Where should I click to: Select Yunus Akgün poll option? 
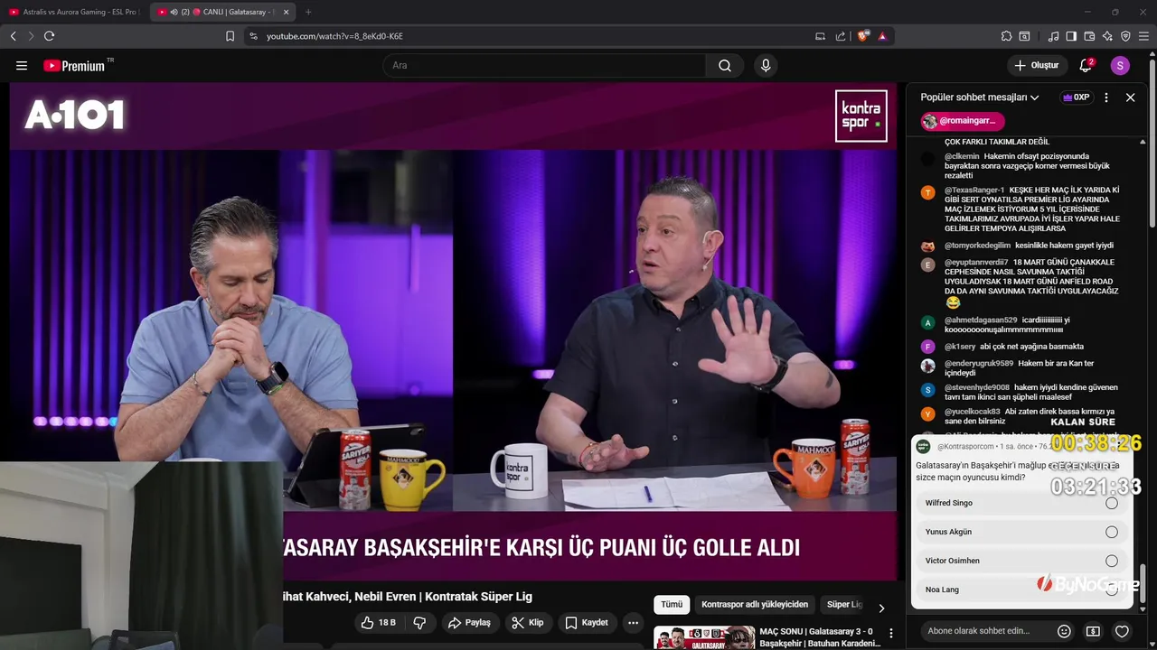1021,532
